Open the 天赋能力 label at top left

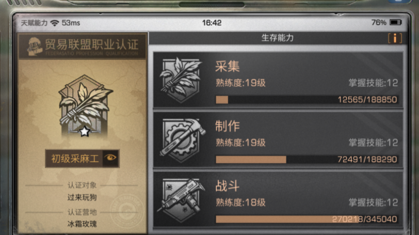(34, 23)
